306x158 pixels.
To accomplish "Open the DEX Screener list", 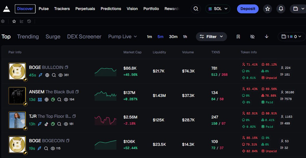I will [84, 37].
